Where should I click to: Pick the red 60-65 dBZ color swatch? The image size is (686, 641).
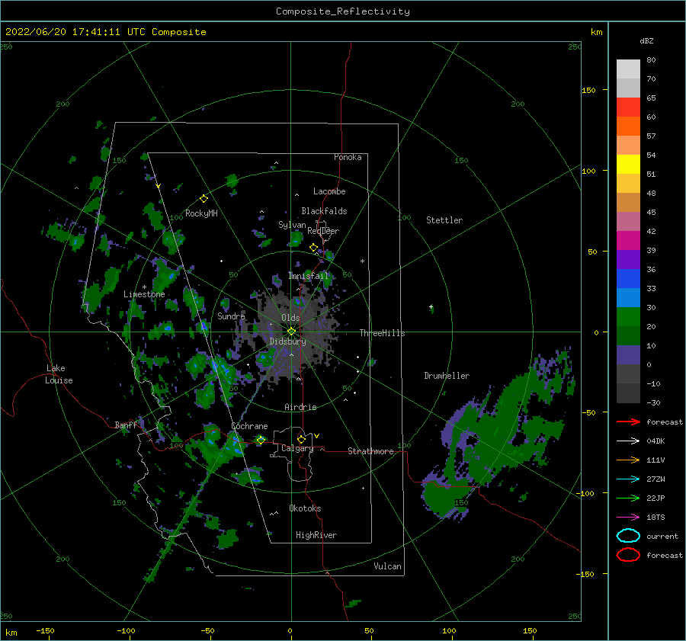tap(628, 107)
